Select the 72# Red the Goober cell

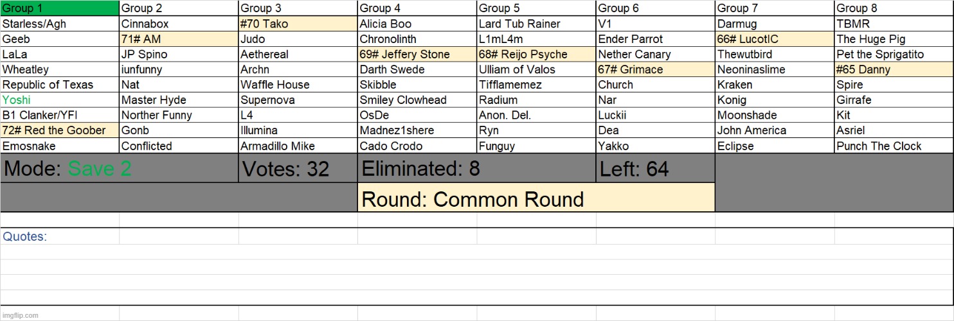(60, 130)
